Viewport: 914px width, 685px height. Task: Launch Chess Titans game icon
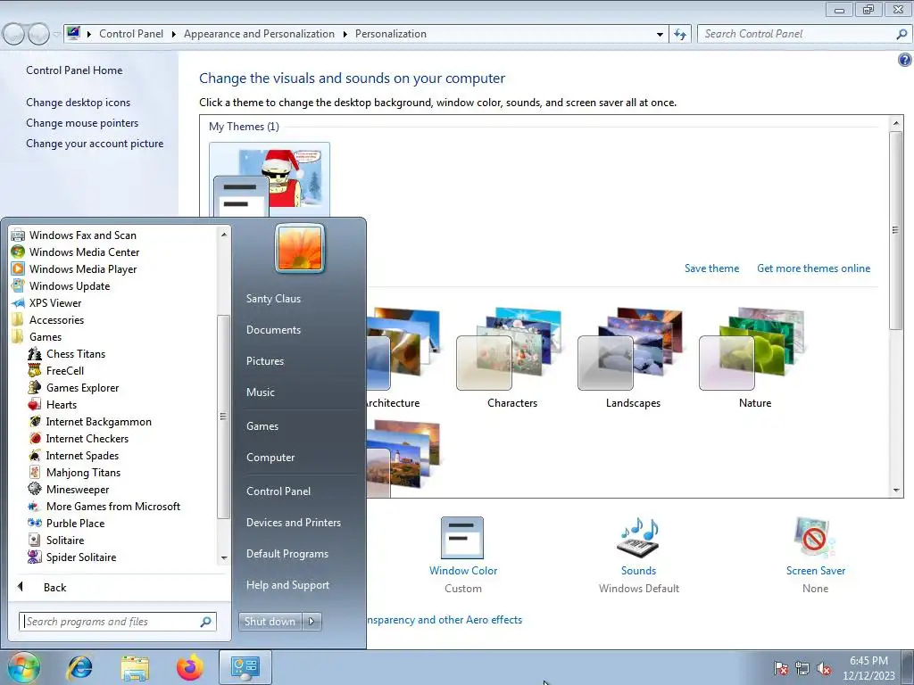[x=35, y=353]
